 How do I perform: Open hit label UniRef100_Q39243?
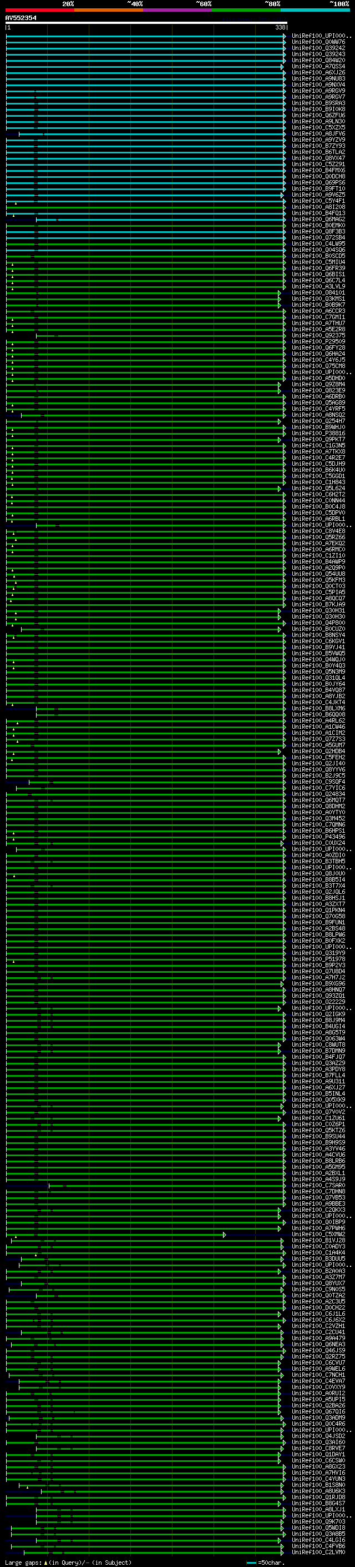pyautogui.click(x=318, y=54)
